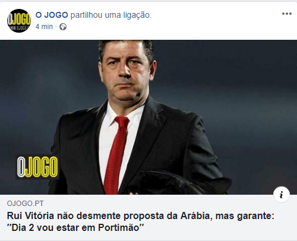
Task: Click the red tie in the preview image
Action: (x=117, y=154)
